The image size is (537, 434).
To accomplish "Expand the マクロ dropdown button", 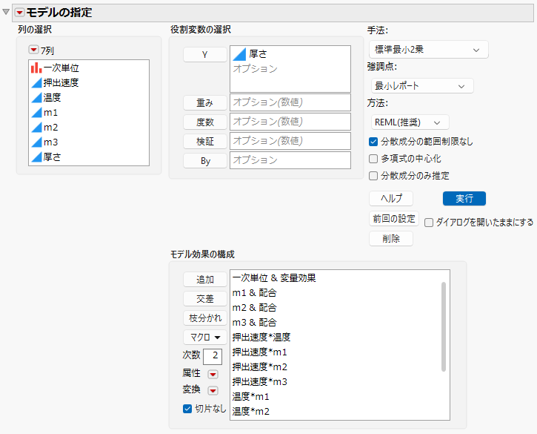I will point(205,338).
